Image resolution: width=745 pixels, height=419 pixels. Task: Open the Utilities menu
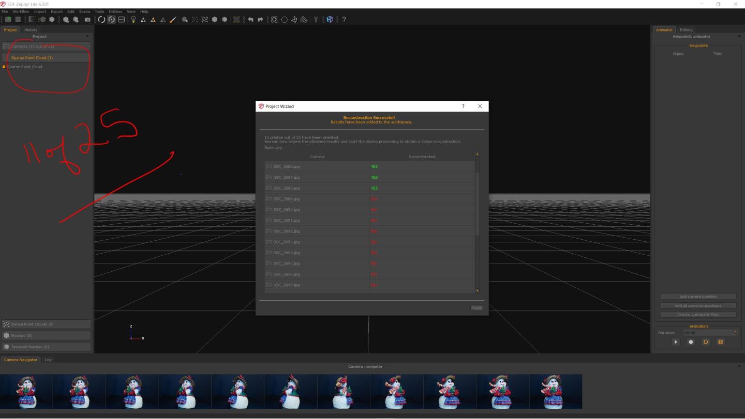[115, 11]
